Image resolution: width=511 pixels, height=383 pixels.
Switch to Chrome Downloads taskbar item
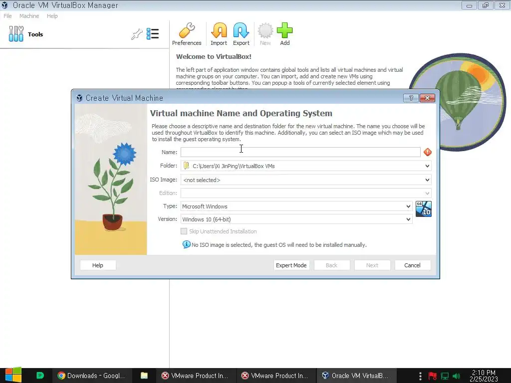tap(91, 376)
